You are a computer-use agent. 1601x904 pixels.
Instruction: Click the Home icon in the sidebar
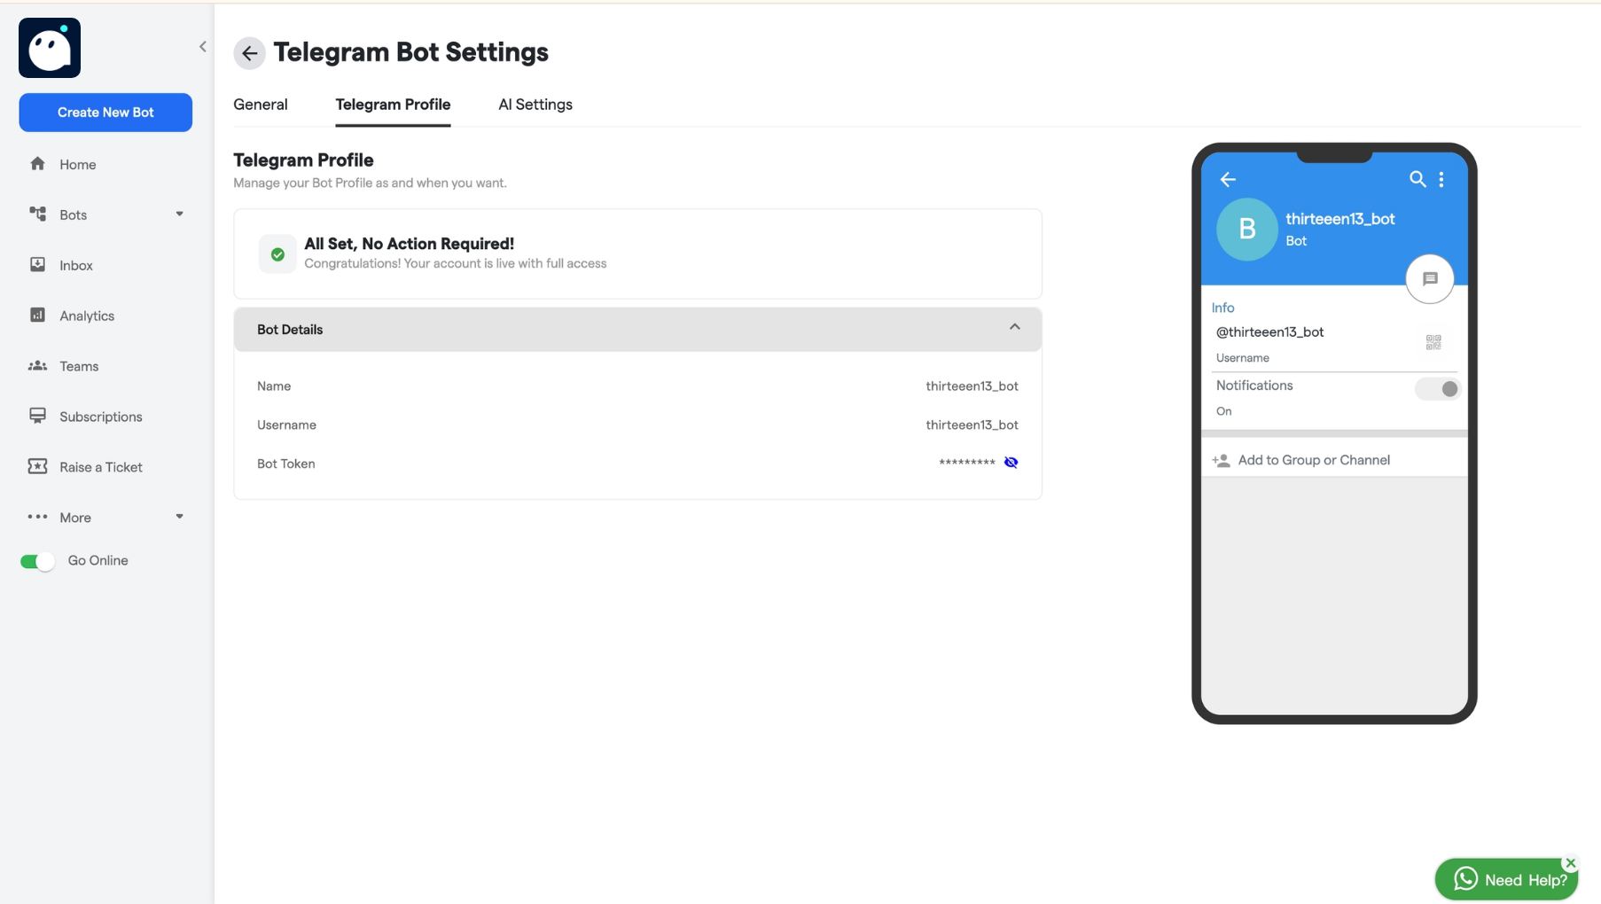(37, 164)
